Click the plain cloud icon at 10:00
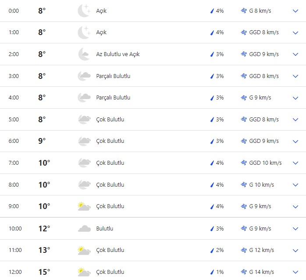The width and height of the screenshot is (306, 280). [x=84, y=228]
